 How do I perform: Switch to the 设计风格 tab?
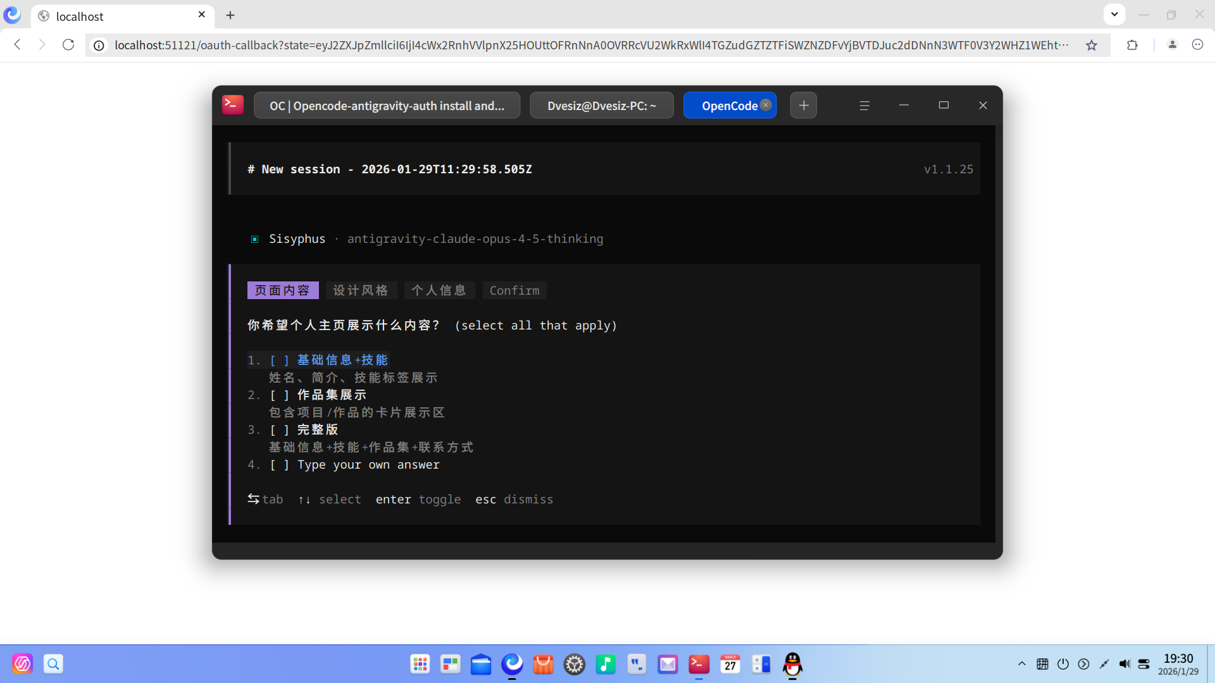(x=361, y=290)
